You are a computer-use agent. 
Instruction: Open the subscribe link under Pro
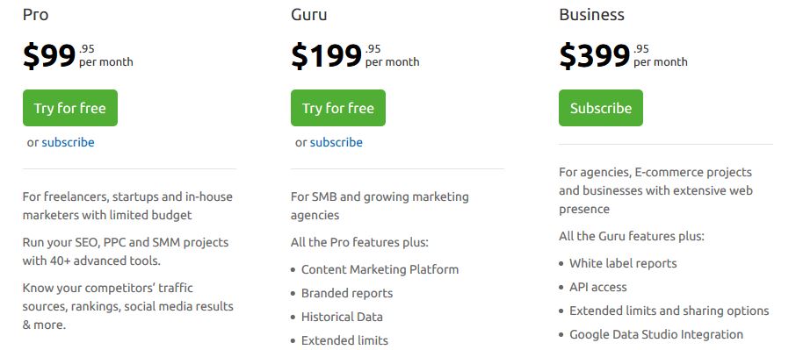tap(68, 142)
